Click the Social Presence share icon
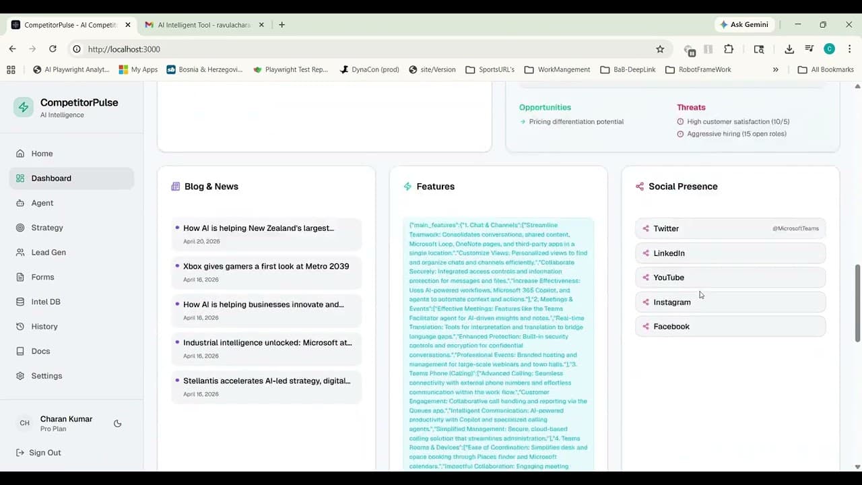Viewport: 862px width, 485px height. tap(640, 187)
